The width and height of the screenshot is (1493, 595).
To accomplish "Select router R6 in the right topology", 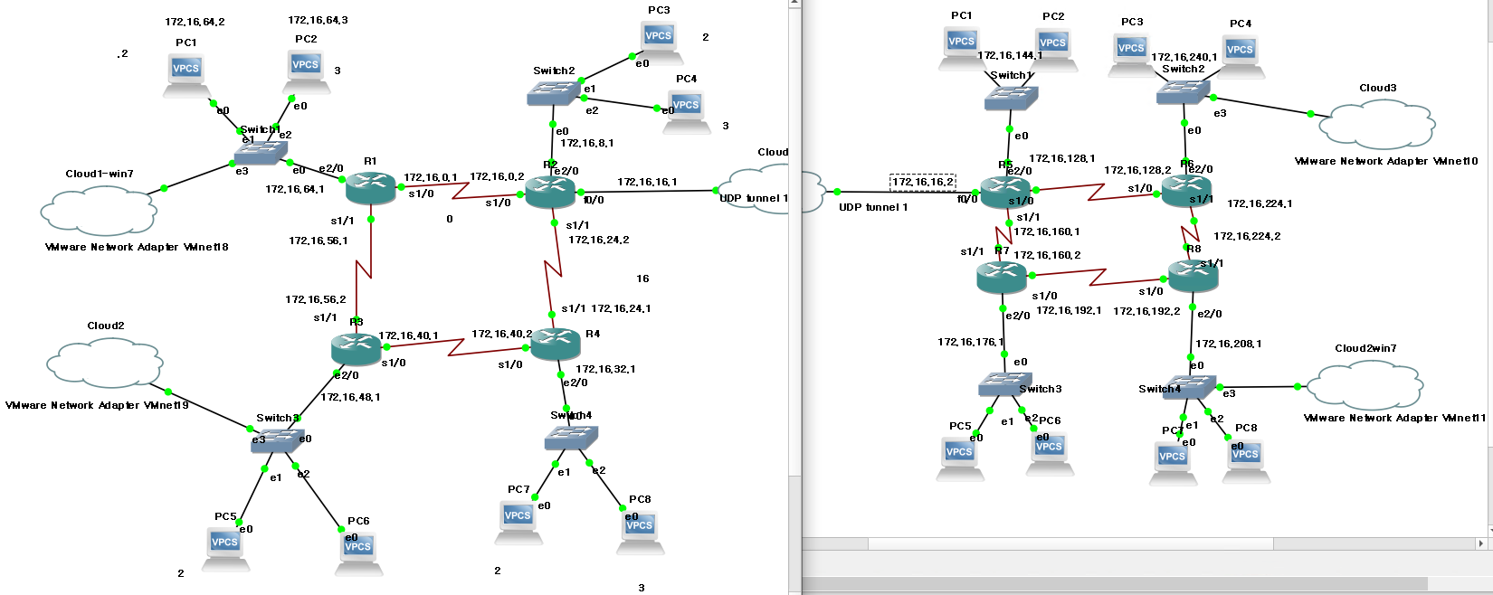I will 1186,191.
